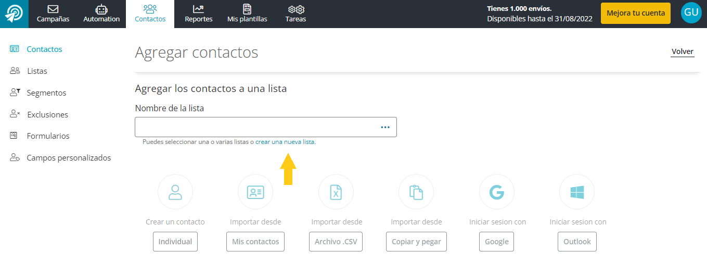Screen dimensions: 707x265
Task: Click the Archivo .CSV button
Action: pyautogui.click(x=336, y=242)
